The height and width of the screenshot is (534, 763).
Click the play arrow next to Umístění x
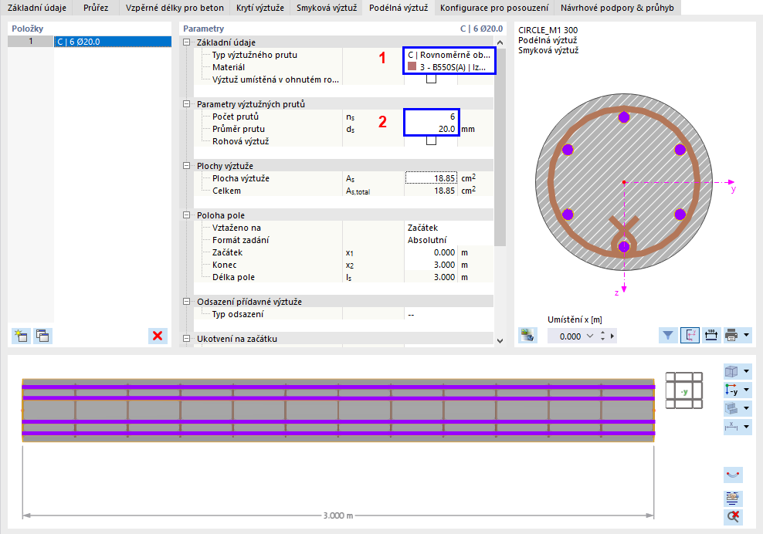click(612, 336)
